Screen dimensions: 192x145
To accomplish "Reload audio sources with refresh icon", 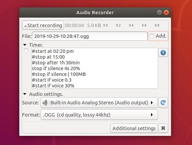I will pos(163,103).
